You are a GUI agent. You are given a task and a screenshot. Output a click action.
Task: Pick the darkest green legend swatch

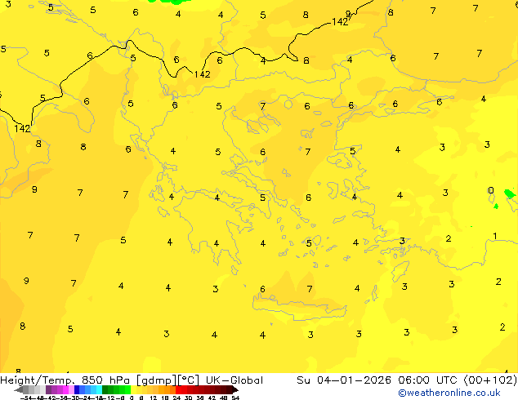pyautogui.click(x=105, y=390)
